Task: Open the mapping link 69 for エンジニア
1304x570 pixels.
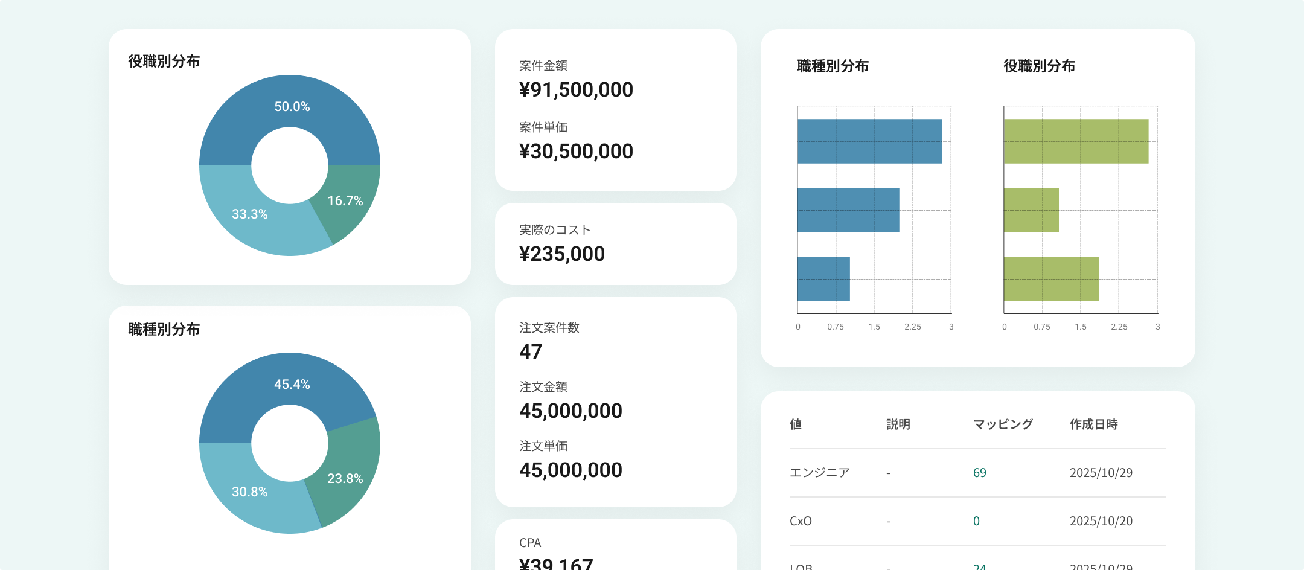Action: 979,473
